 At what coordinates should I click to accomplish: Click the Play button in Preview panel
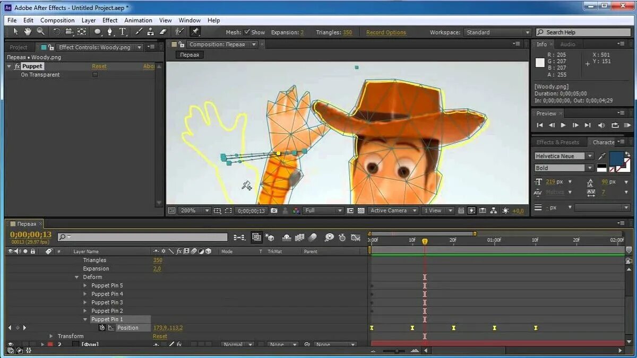click(x=563, y=125)
